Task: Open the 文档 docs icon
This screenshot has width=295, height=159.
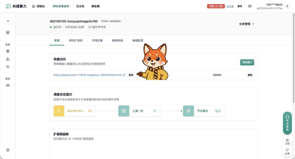Action: (x=287, y=142)
